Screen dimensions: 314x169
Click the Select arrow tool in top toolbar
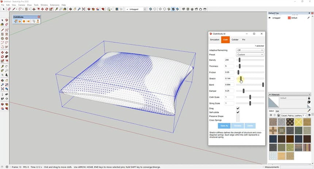pyautogui.click(x=4, y=9)
